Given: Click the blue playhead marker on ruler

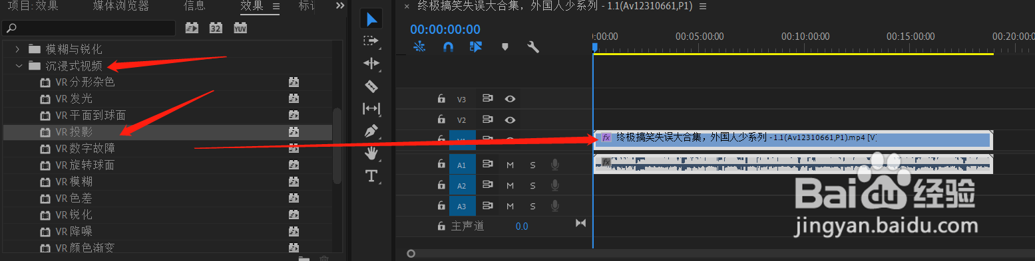Looking at the screenshot, I should coord(594,46).
